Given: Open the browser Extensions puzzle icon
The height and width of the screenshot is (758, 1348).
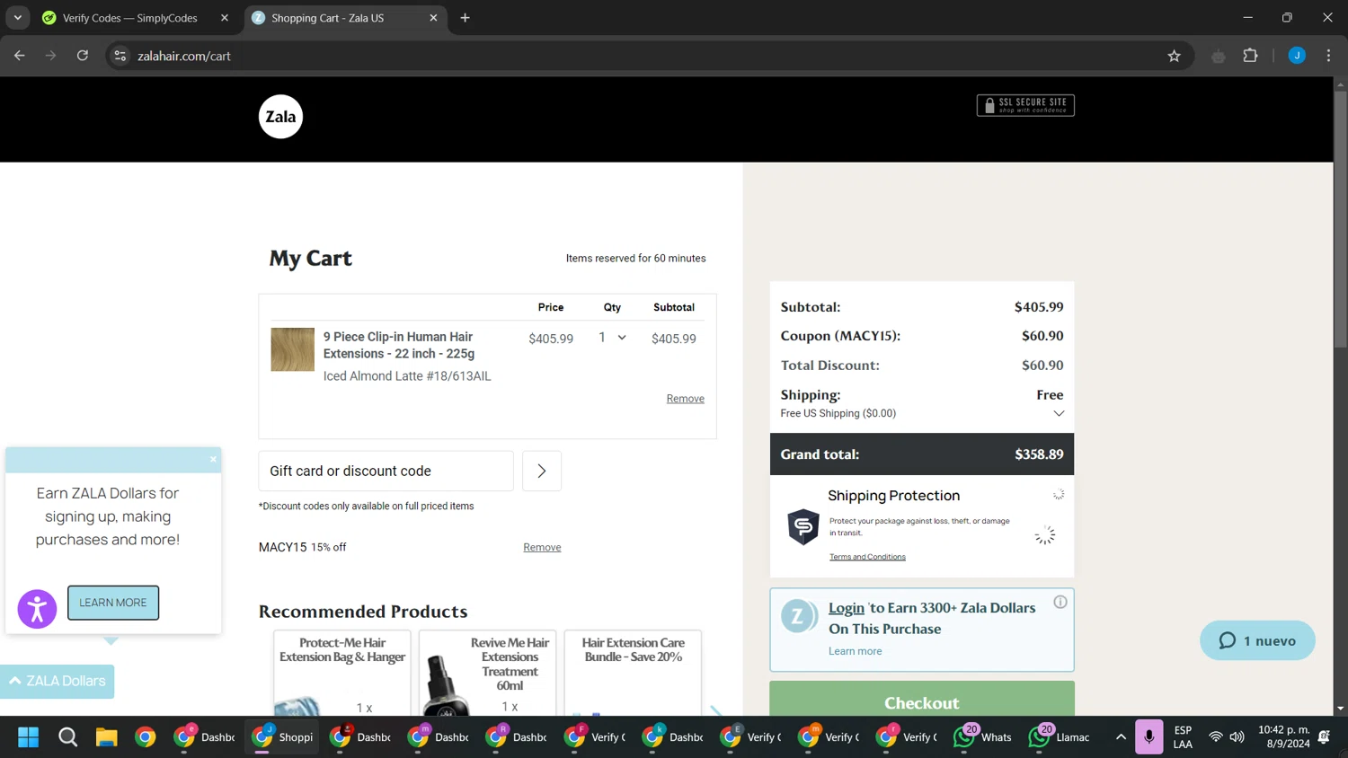Looking at the screenshot, I should point(1250,56).
